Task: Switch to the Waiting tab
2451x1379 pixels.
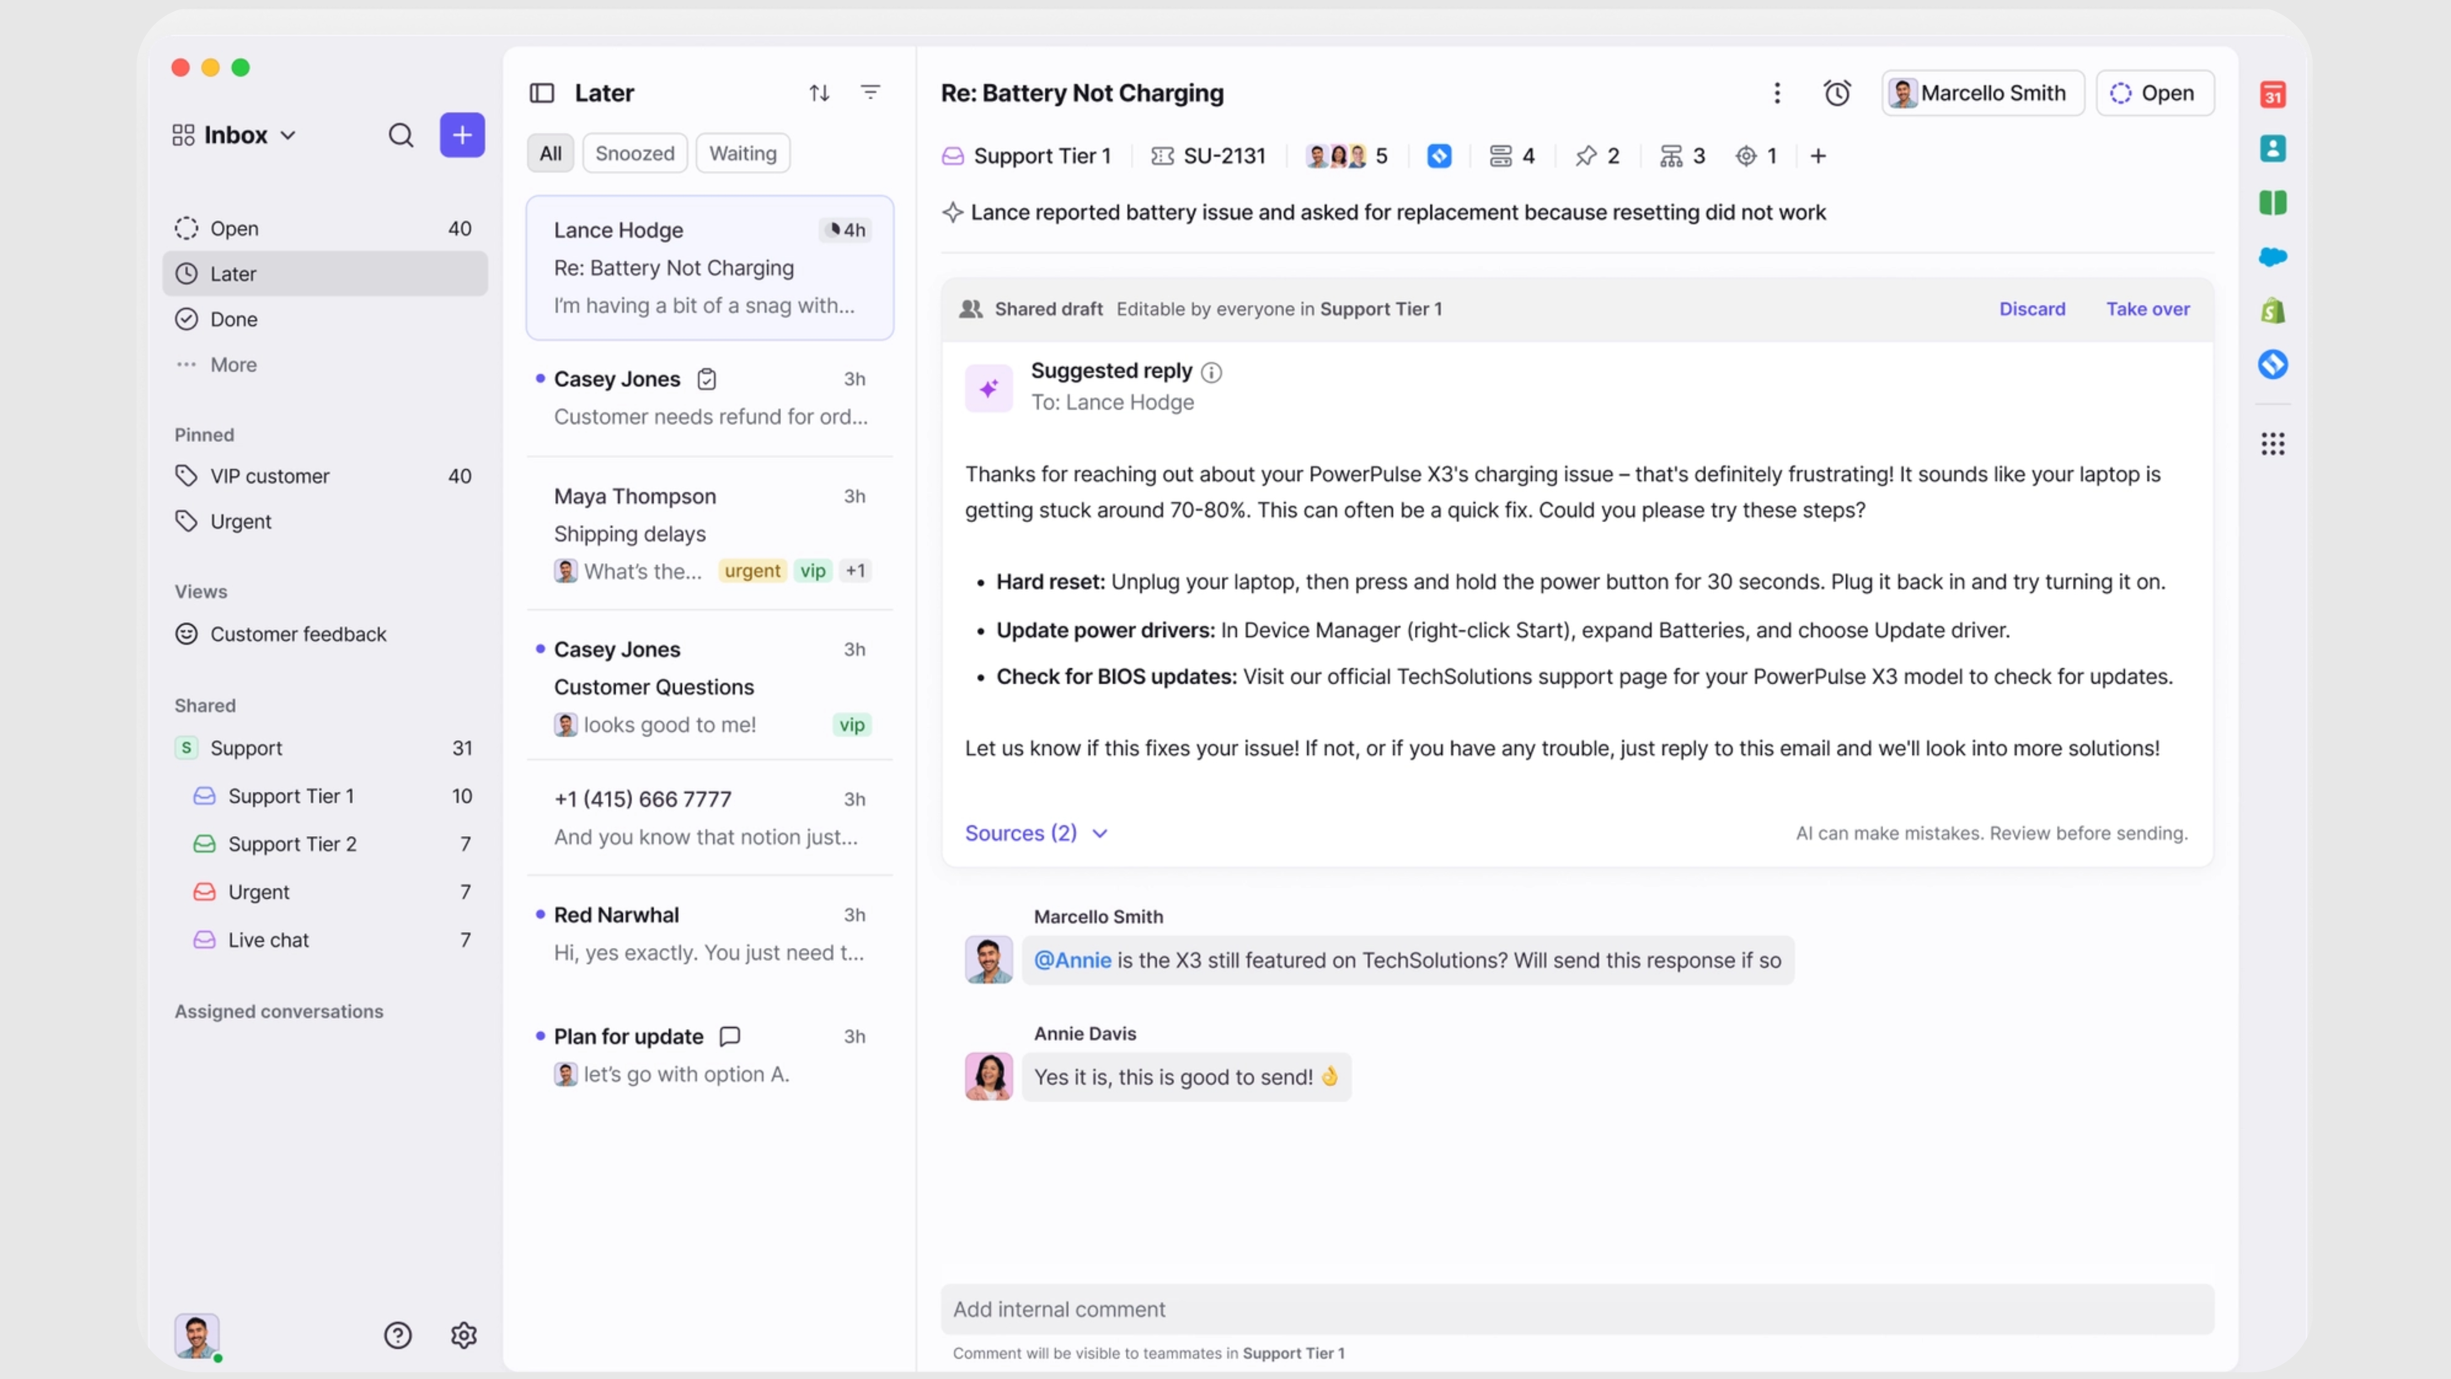Action: [x=742, y=153]
